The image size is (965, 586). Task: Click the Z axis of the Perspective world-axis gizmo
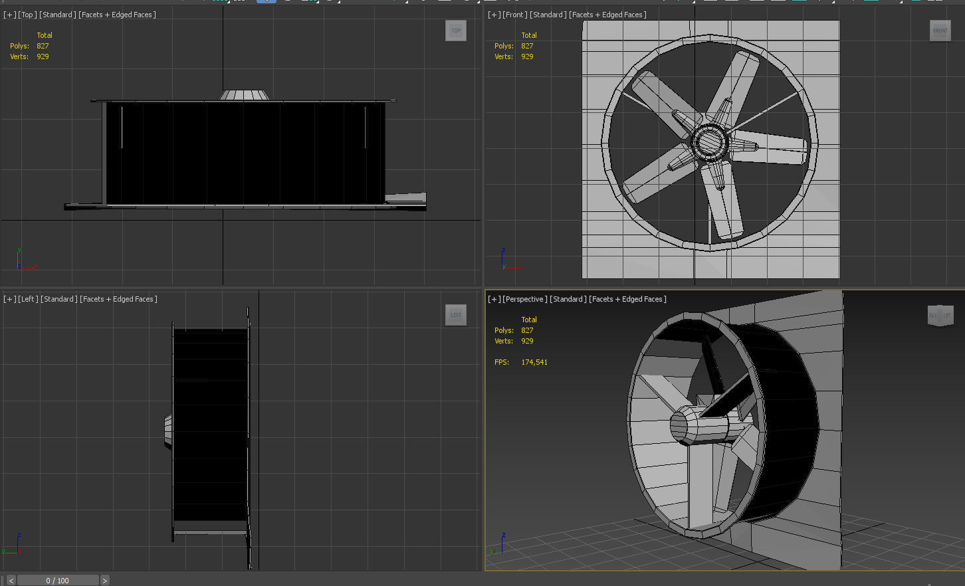click(x=503, y=538)
